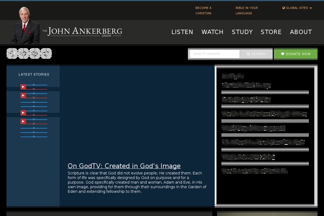Open the Study menu

click(242, 32)
